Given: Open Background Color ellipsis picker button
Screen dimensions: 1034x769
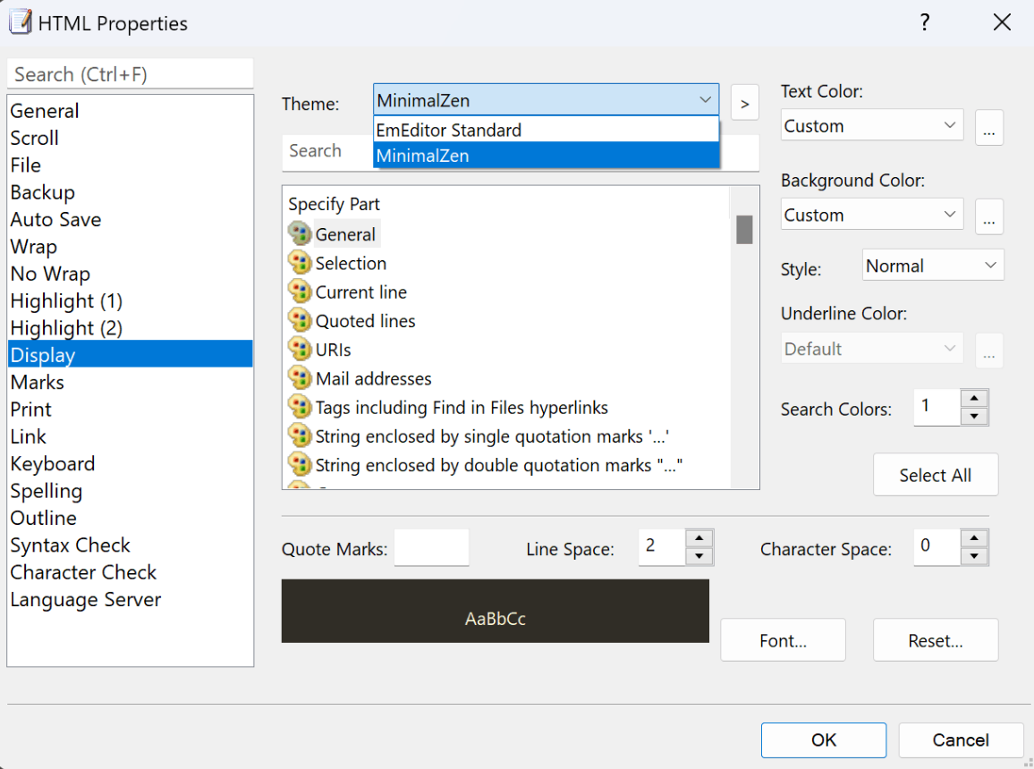Looking at the screenshot, I should tap(988, 216).
